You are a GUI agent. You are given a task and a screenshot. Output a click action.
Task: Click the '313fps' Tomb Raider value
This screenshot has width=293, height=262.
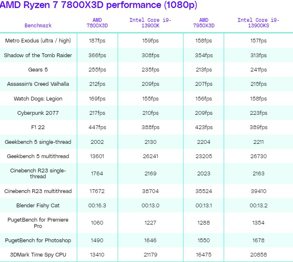[259, 55]
